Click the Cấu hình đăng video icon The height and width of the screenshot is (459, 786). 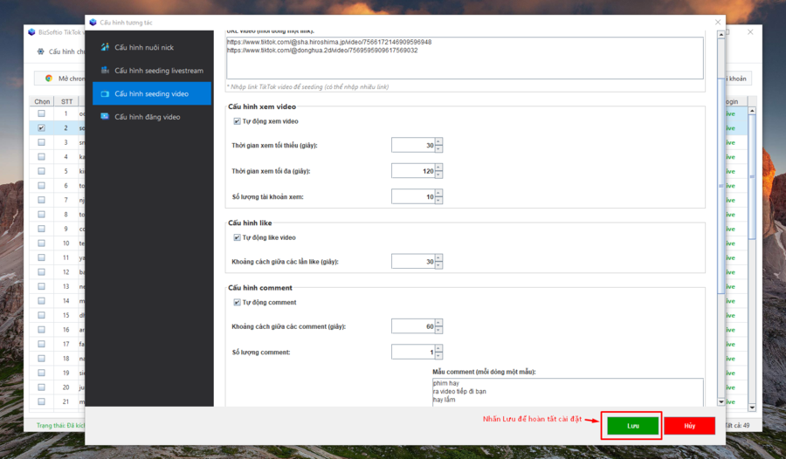(x=105, y=116)
